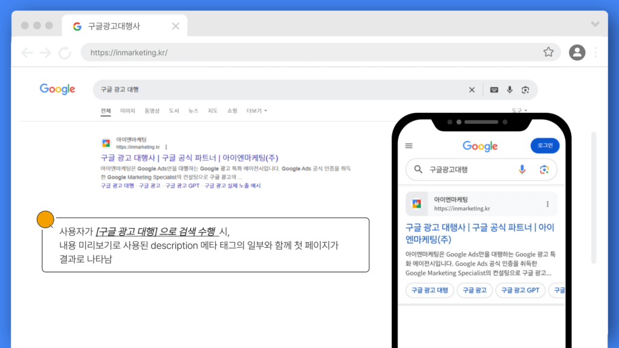The image size is (619, 348).
Task: Expand the tab list chevron
Action: coord(595,24)
